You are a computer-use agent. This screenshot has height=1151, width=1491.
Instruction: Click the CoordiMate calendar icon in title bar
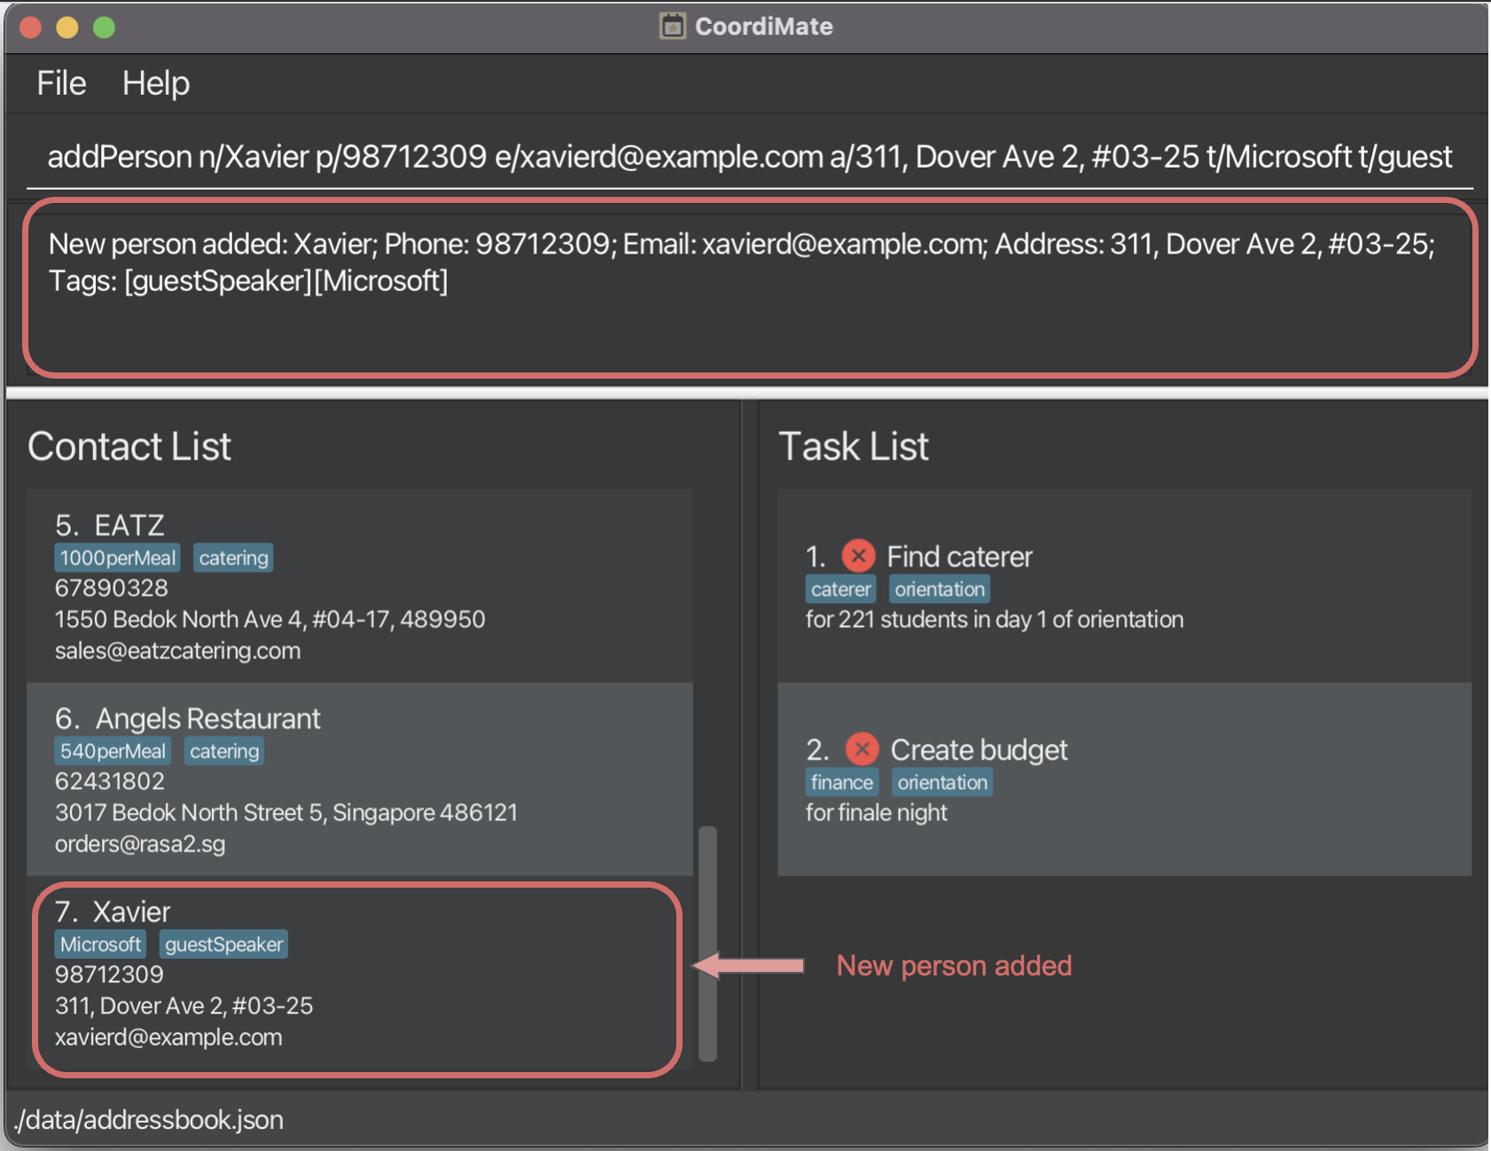coord(672,27)
